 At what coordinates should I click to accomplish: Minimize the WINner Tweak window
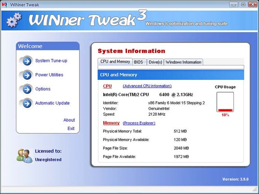(233, 5)
